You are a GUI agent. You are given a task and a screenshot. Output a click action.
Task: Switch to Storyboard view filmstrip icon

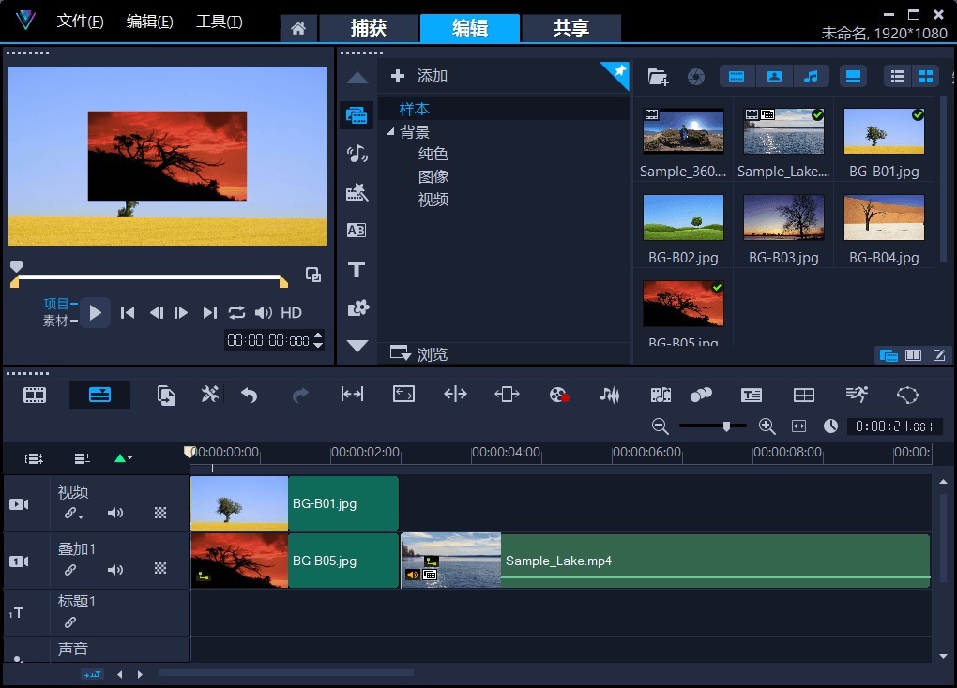[x=35, y=396]
